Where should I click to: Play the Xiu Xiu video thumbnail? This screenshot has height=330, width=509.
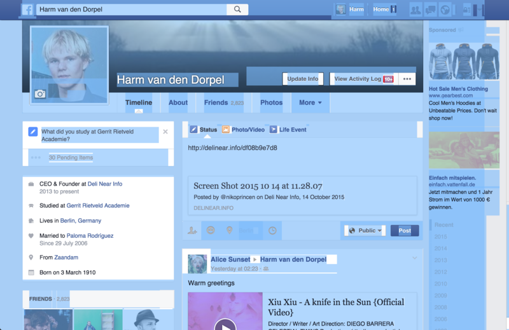pos(225,311)
